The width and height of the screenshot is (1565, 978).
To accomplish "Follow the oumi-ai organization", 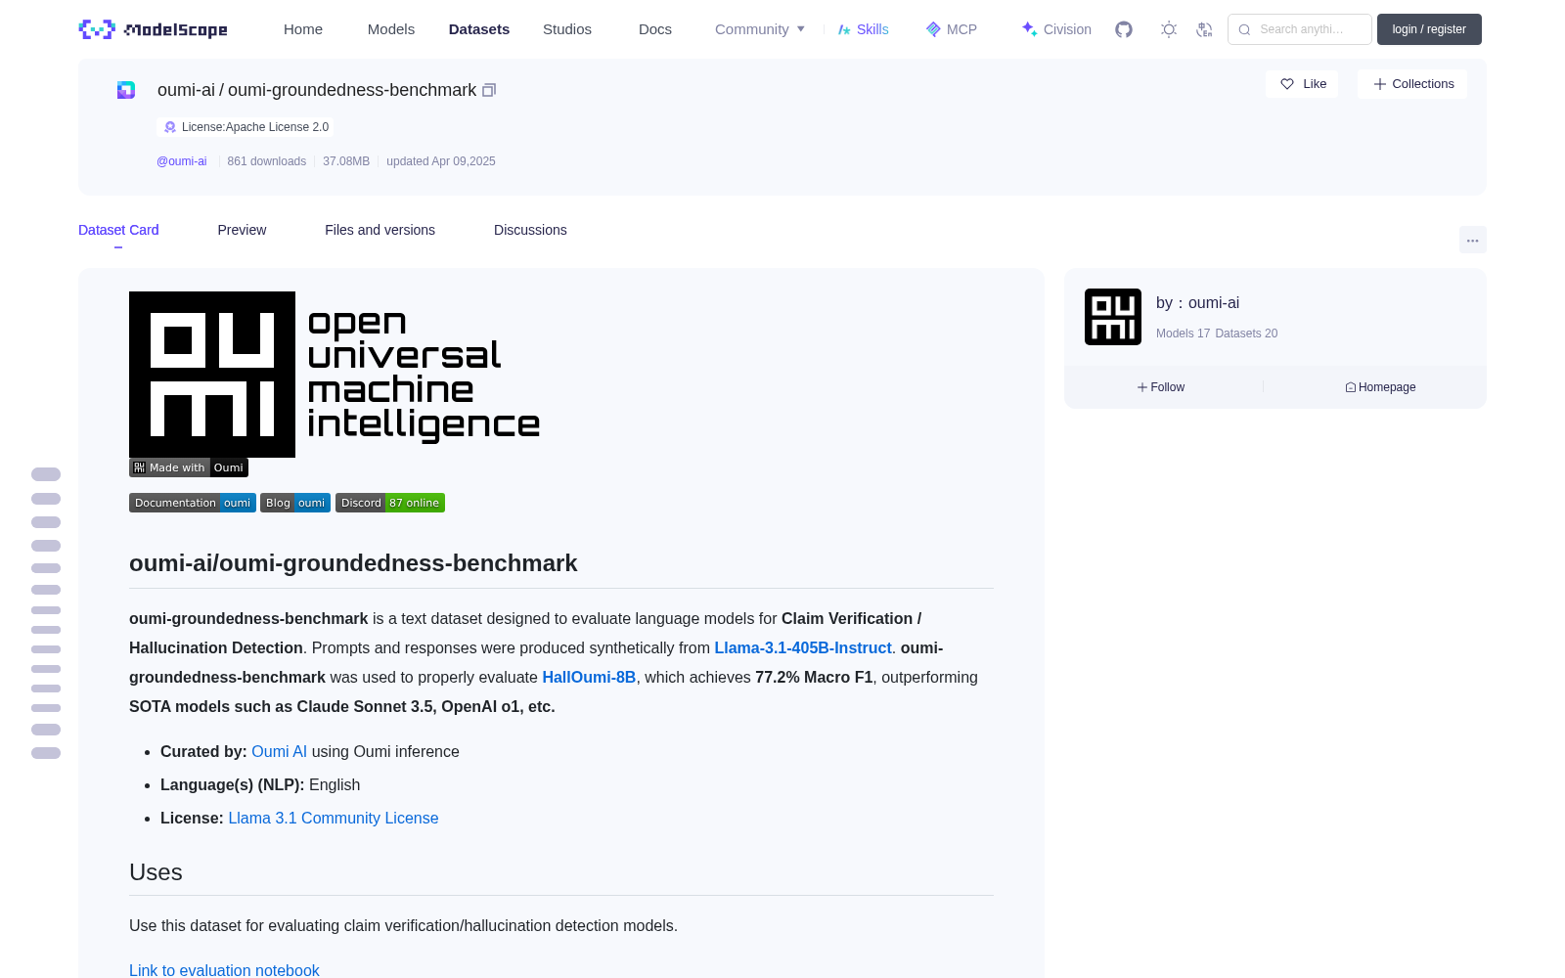I will 1161,387.
